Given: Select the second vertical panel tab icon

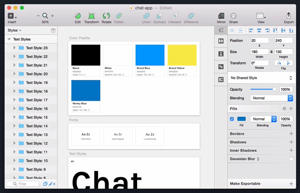Looking at the screenshot, I should [x=221, y=41].
